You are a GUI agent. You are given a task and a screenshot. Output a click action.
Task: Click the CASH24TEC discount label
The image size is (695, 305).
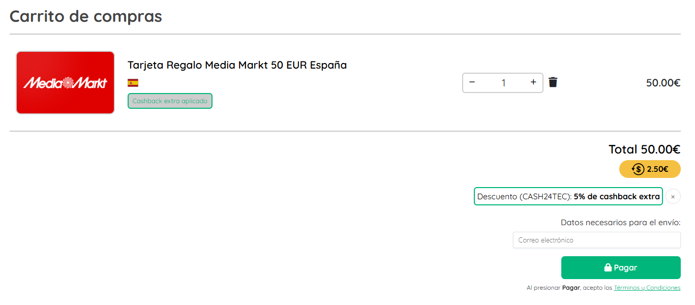click(x=568, y=197)
